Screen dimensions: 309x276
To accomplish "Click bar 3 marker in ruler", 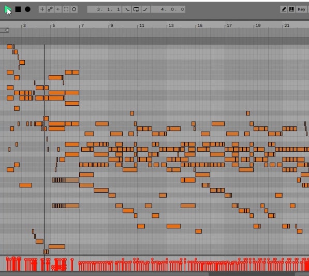I will [24, 25].
